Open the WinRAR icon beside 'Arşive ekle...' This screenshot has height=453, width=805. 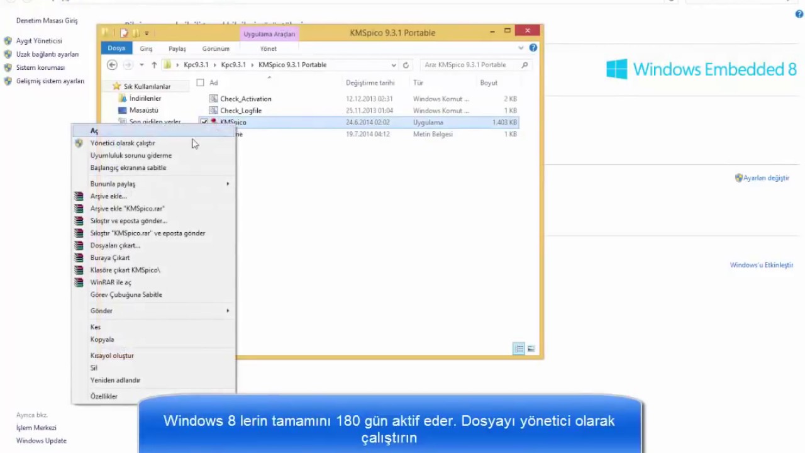[79, 196]
